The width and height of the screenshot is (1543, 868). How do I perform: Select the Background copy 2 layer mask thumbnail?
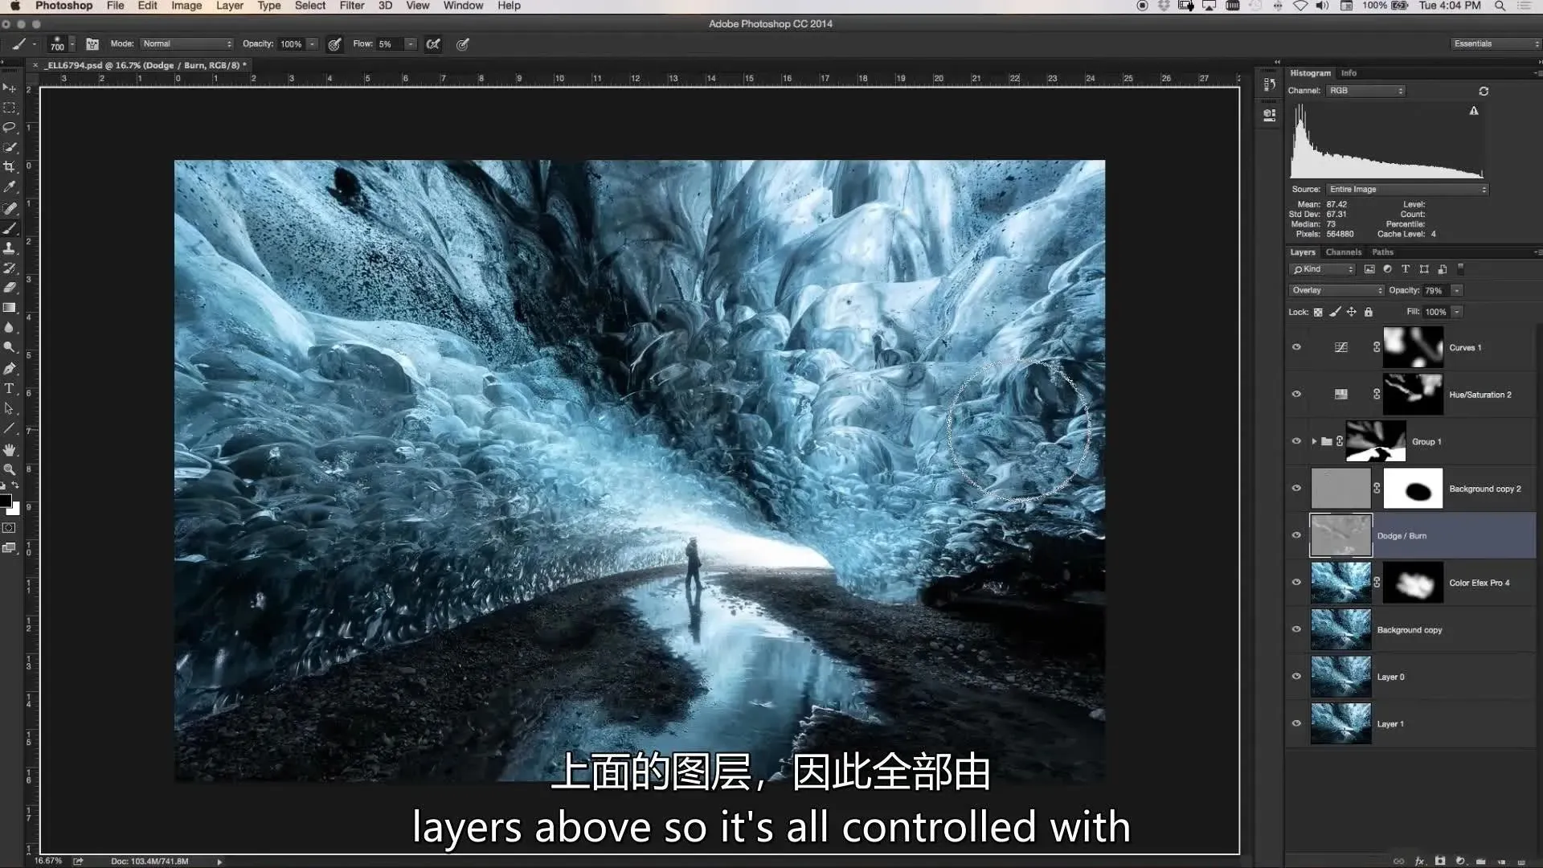[1413, 489]
